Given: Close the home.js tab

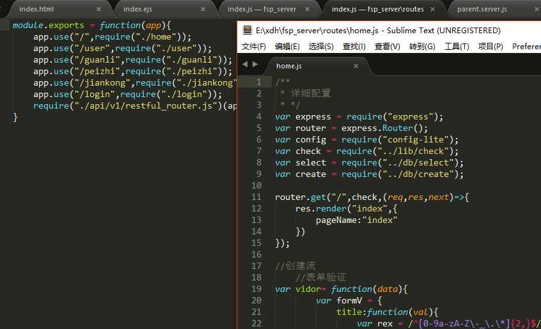Looking at the screenshot, I should point(356,66).
